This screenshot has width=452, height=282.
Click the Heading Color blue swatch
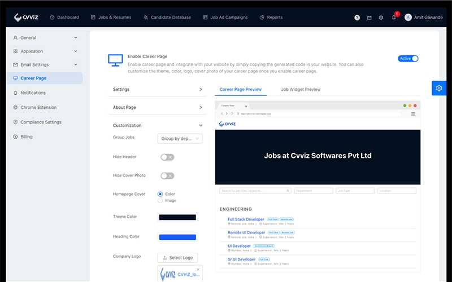pyautogui.click(x=177, y=237)
